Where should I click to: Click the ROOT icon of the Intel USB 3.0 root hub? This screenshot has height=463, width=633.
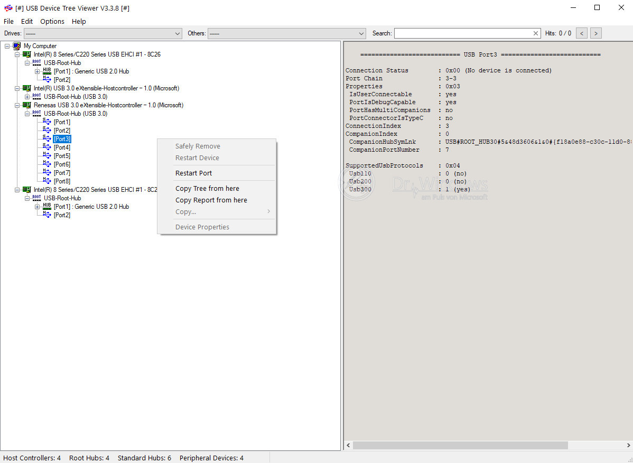click(37, 97)
